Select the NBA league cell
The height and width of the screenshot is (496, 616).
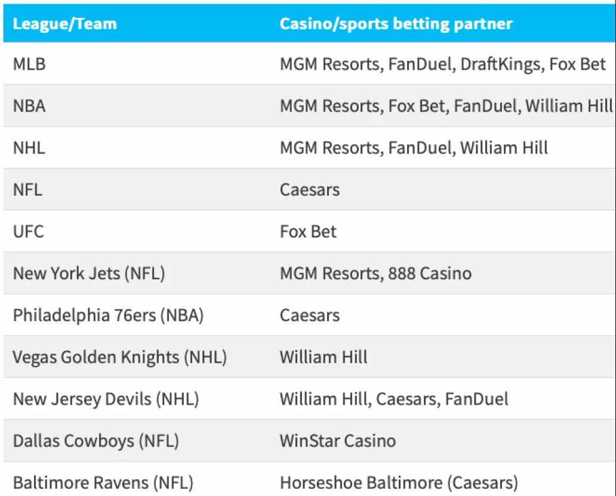tap(29, 106)
